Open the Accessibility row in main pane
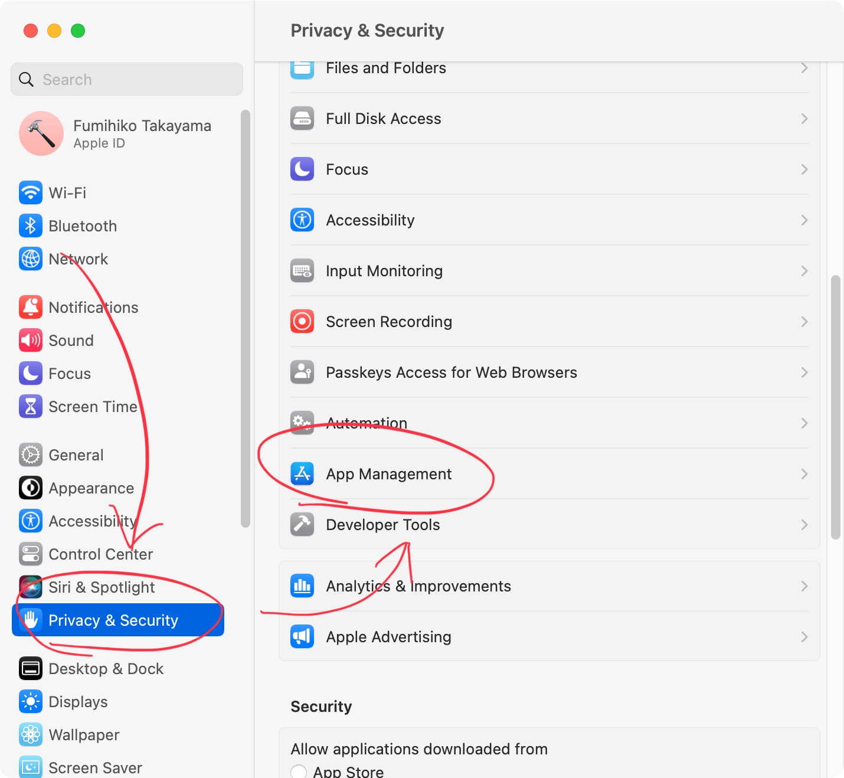The width and height of the screenshot is (844, 778). pos(549,220)
